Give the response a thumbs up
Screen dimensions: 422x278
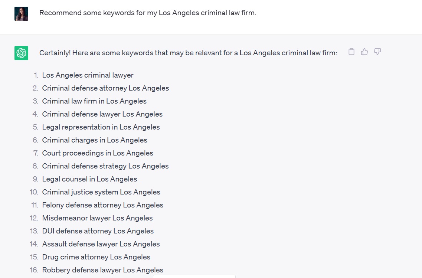tap(364, 52)
